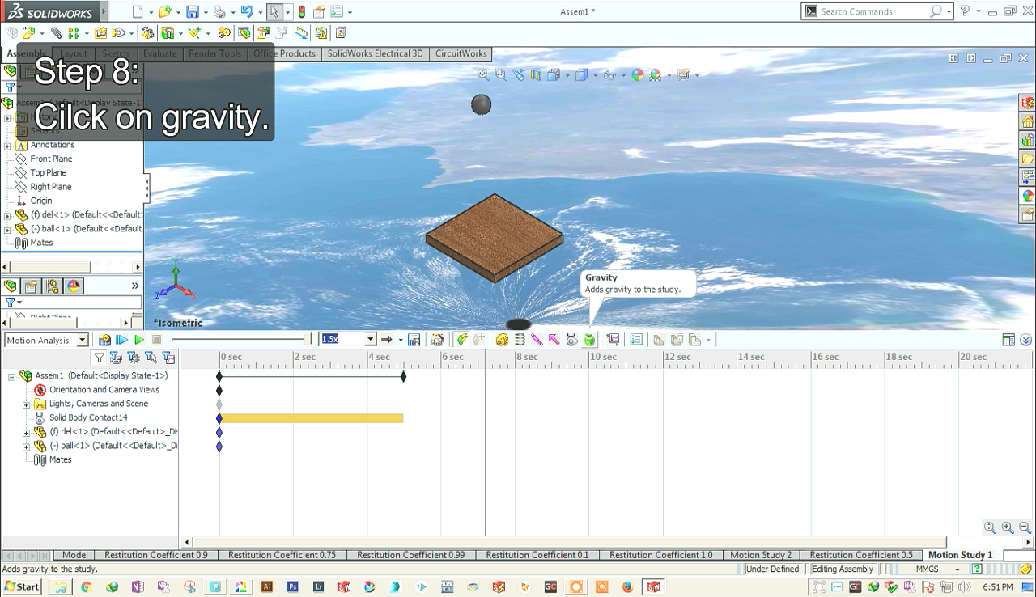
Task: Open the Motion Study 2 tab
Action: 761,555
